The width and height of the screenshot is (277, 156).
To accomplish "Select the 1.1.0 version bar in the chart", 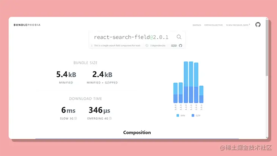I will 181,93.
